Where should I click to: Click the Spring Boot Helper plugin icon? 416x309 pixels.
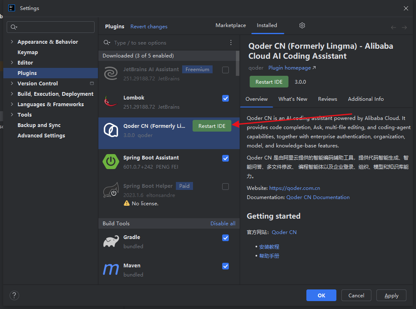(111, 190)
